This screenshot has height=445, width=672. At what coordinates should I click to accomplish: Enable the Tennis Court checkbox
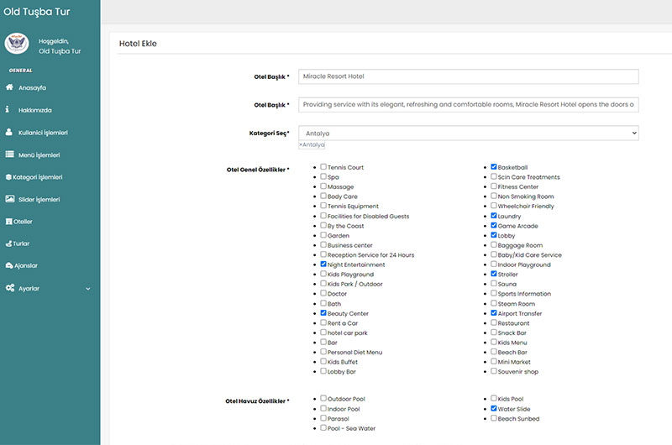point(323,167)
